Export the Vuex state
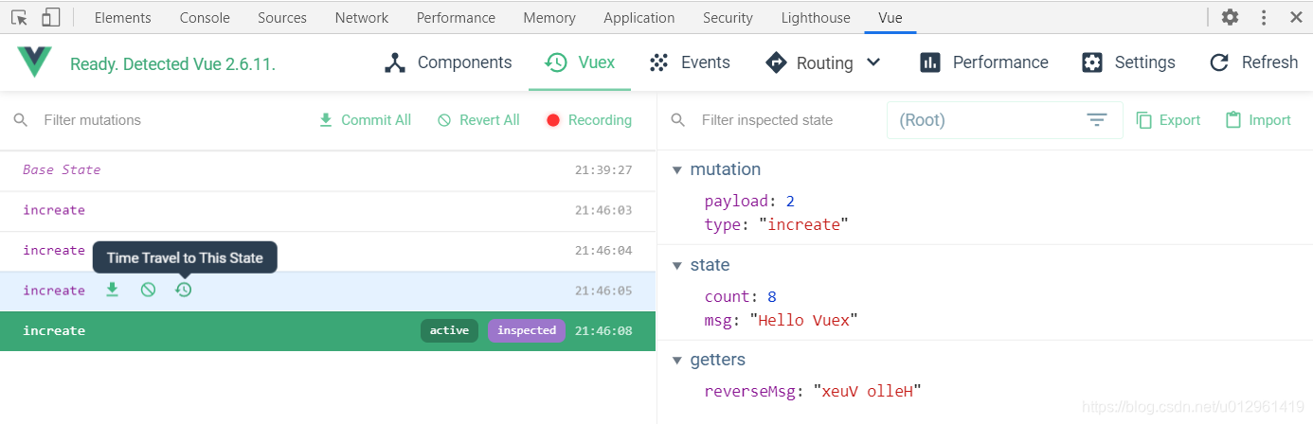This screenshot has width=1313, height=424. point(1168,120)
